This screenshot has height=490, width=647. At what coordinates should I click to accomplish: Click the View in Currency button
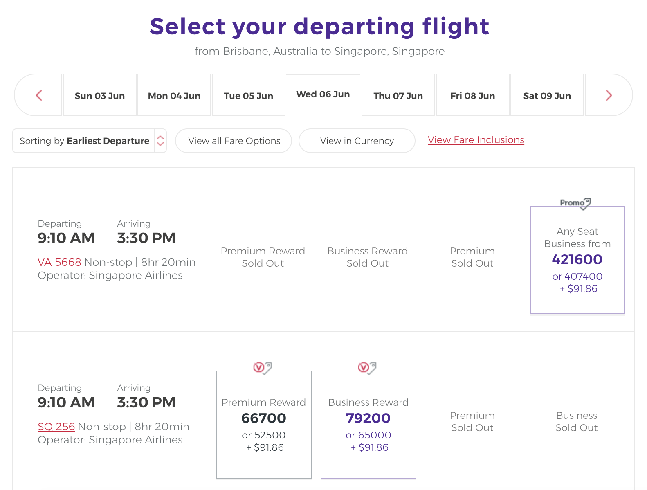point(357,141)
